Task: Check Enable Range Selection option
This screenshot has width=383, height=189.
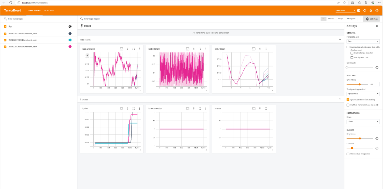Action: (352, 53)
